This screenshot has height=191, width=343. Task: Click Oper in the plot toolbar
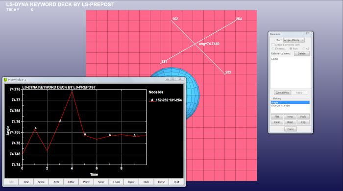[131, 182]
